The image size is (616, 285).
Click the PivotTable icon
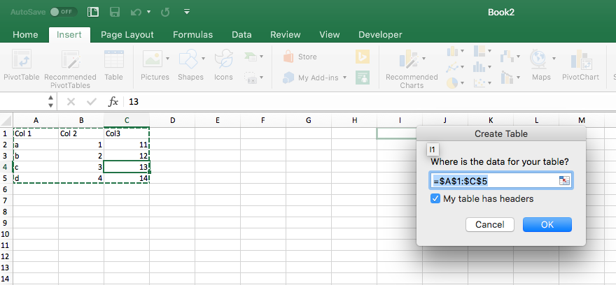click(x=22, y=64)
